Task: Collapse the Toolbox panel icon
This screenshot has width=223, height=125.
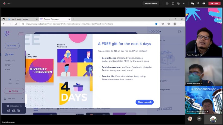Action: [180, 31]
